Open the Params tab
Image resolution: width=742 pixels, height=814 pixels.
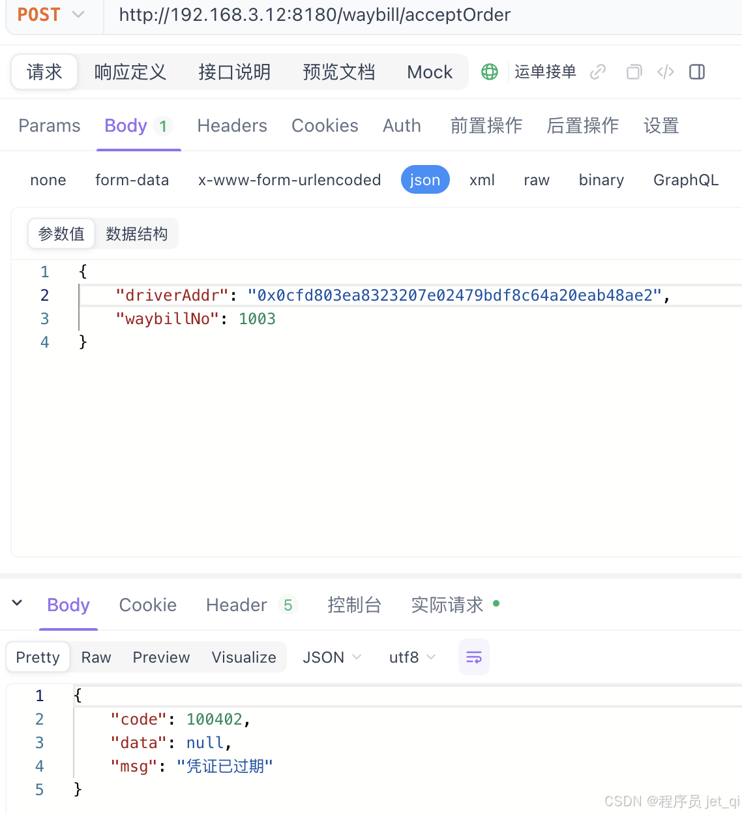[x=50, y=125]
